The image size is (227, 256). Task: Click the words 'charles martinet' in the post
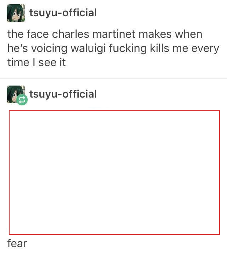(x=94, y=34)
